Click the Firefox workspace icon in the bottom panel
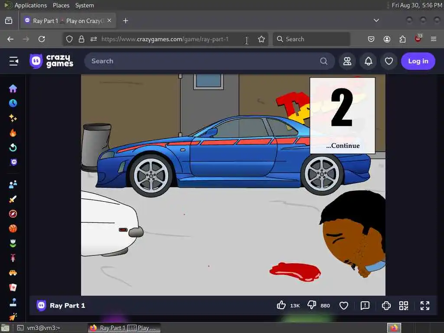 [394, 328]
